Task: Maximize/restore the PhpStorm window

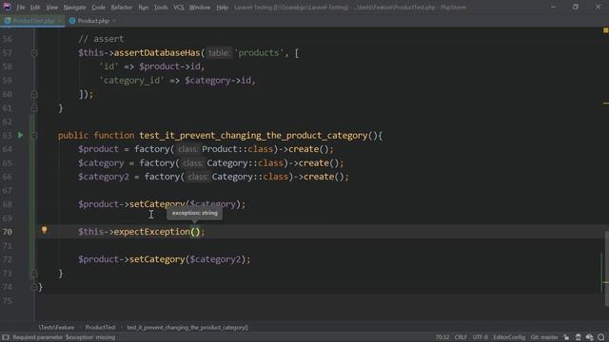Action: [x=576, y=7]
